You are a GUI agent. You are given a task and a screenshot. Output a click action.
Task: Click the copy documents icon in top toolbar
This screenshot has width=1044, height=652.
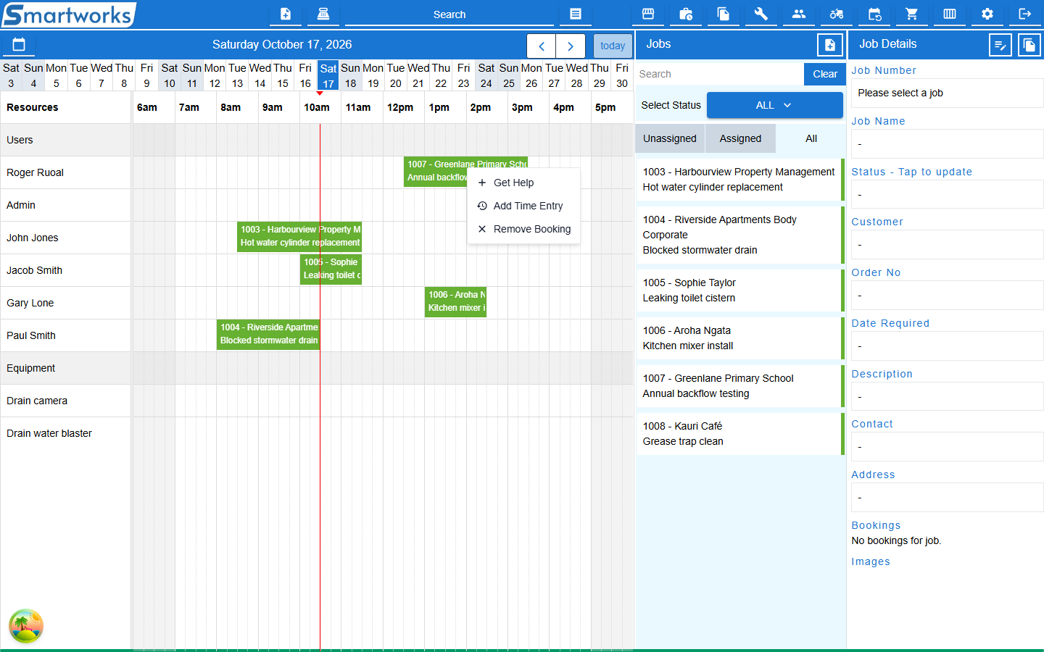724,14
